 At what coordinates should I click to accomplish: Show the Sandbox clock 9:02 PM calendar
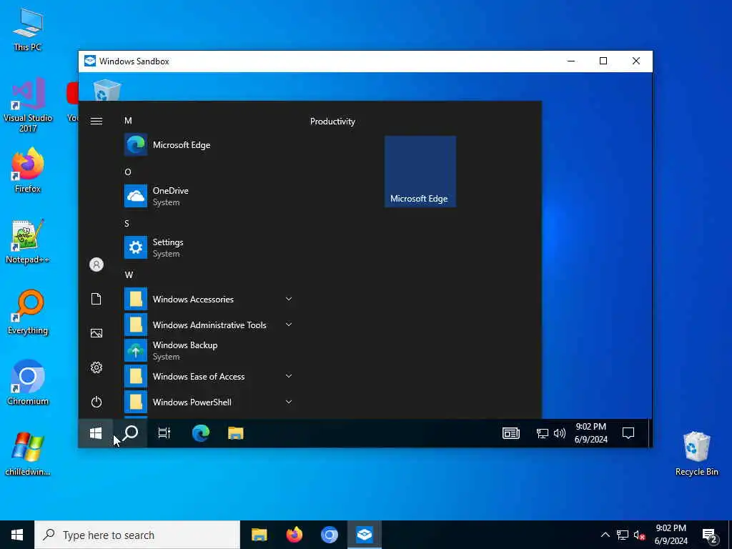click(591, 433)
